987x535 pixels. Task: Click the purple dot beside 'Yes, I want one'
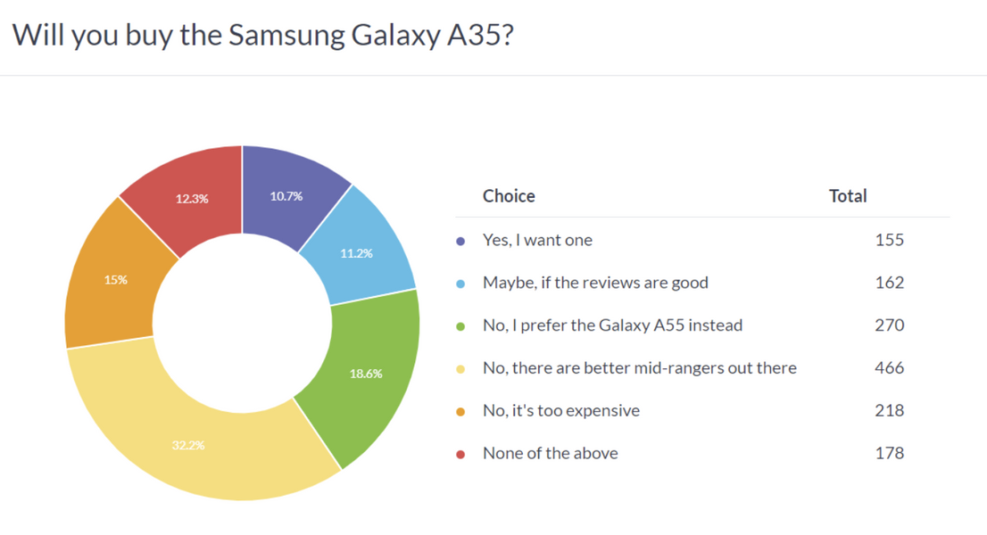pyautogui.click(x=460, y=241)
